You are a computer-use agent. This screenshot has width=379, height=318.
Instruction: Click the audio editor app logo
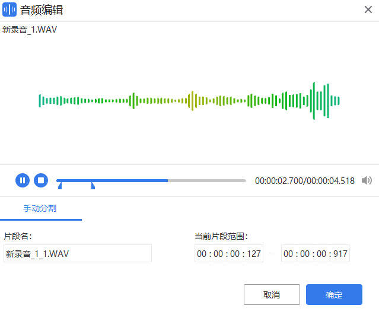click(x=9, y=9)
